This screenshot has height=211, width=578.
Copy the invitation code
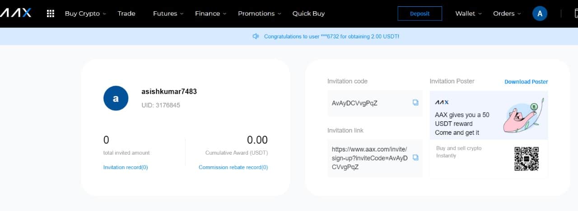(415, 103)
